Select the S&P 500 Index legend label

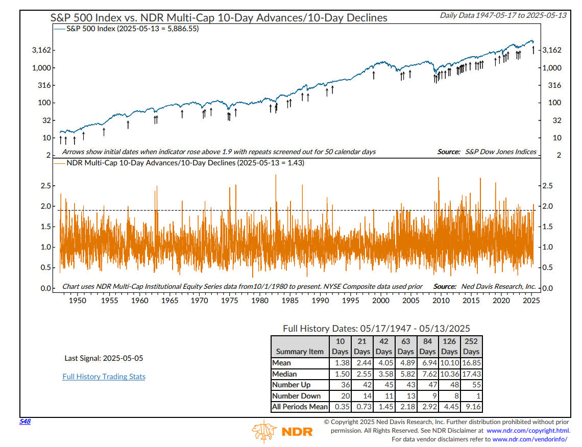click(133, 29)
